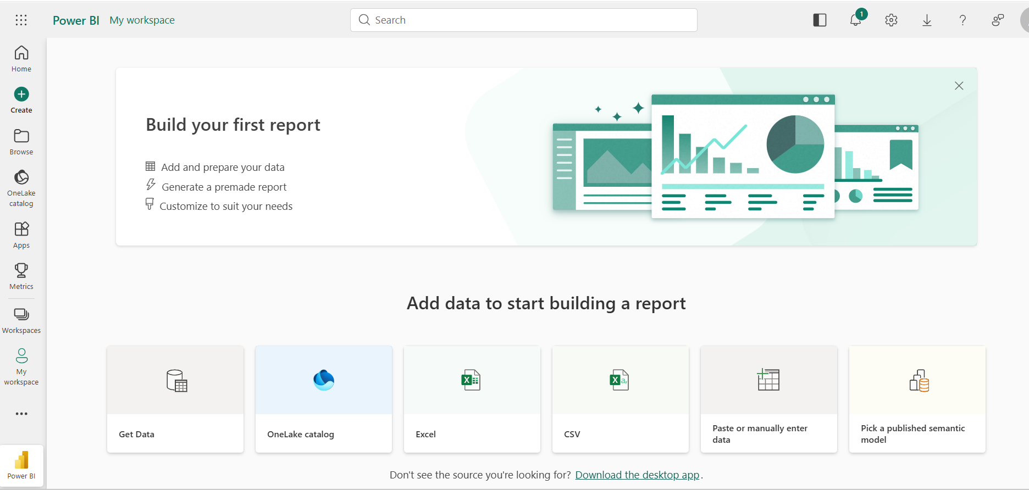The image size is (1029, 490).
Task: Open the Settings gear
Action: coord(891,20)
